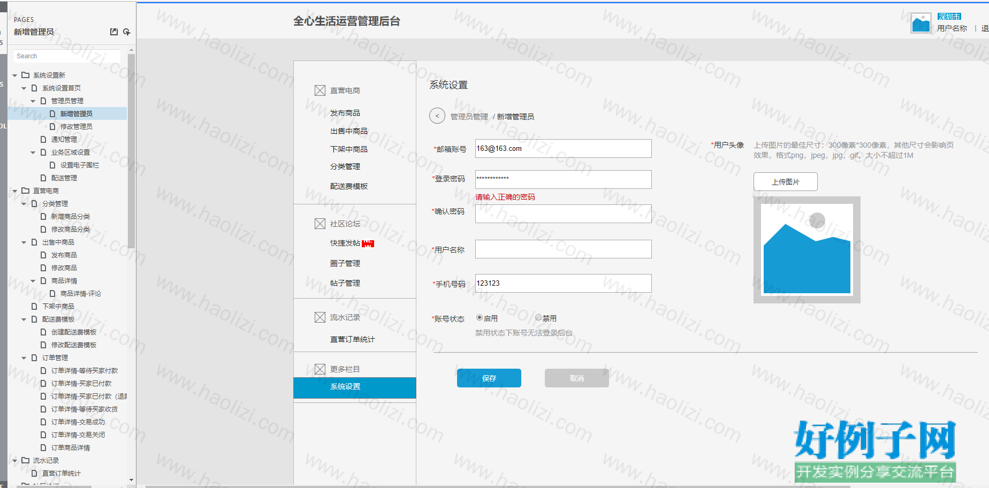Click the 登录密码 input field

(564, 179)
